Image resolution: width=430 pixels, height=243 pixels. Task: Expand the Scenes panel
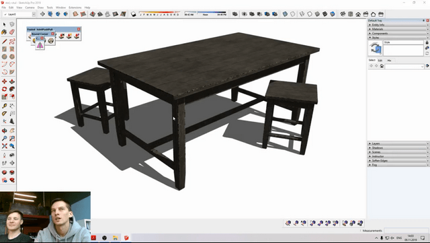398,152
